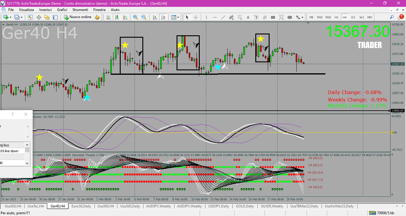Select the parallel lines channel tool

click(265, 17)
